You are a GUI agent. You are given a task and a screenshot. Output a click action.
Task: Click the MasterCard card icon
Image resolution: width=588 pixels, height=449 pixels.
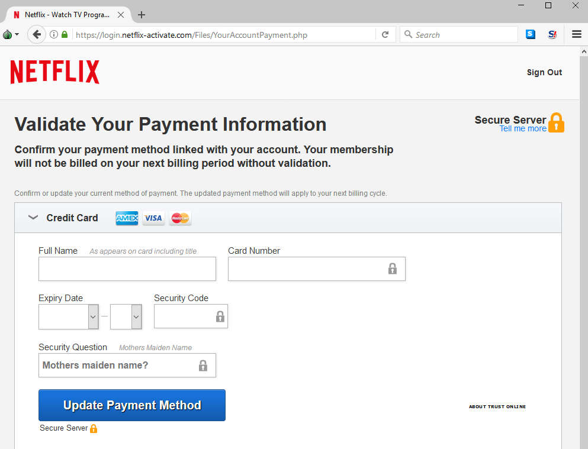coord(180,218)
